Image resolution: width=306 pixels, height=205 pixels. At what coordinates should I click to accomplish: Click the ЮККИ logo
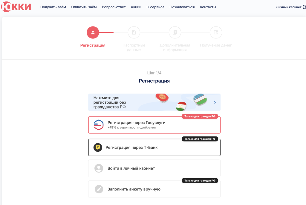tap(16, 7)
